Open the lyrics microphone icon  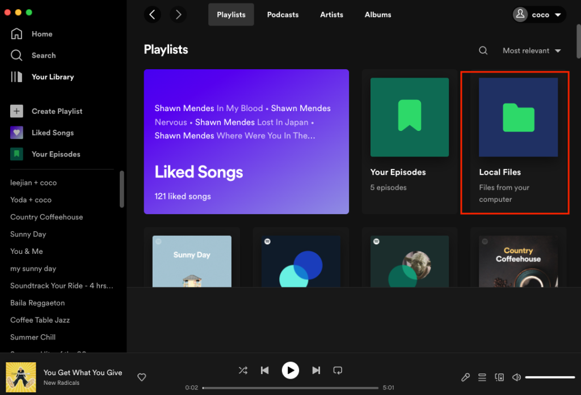[x=465, y=377]
